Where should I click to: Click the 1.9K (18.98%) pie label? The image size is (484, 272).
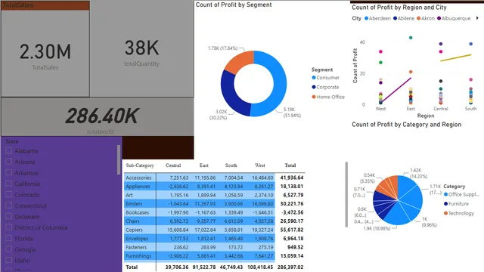coord(377,228)
